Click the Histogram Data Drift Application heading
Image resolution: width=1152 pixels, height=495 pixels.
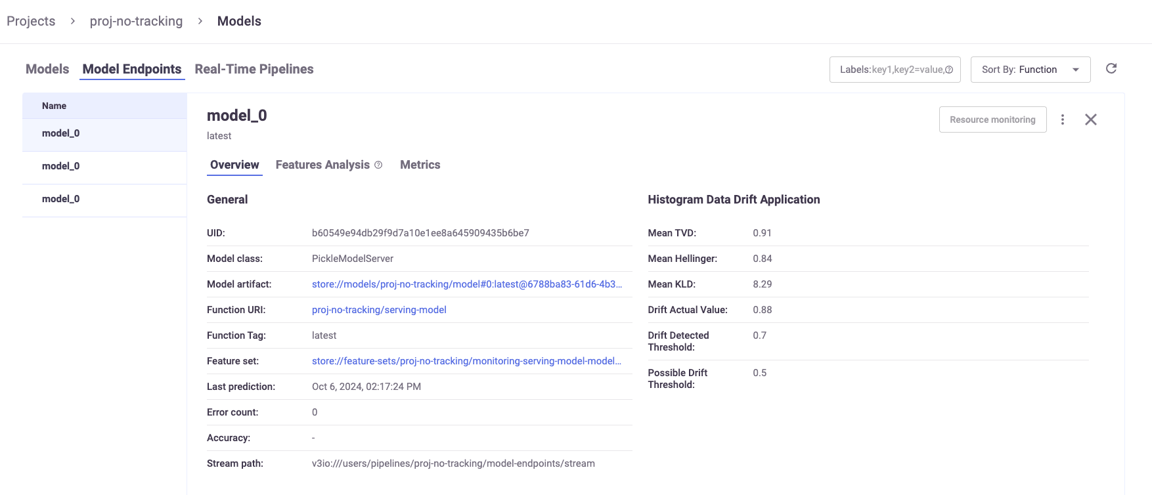click(734, 200)
